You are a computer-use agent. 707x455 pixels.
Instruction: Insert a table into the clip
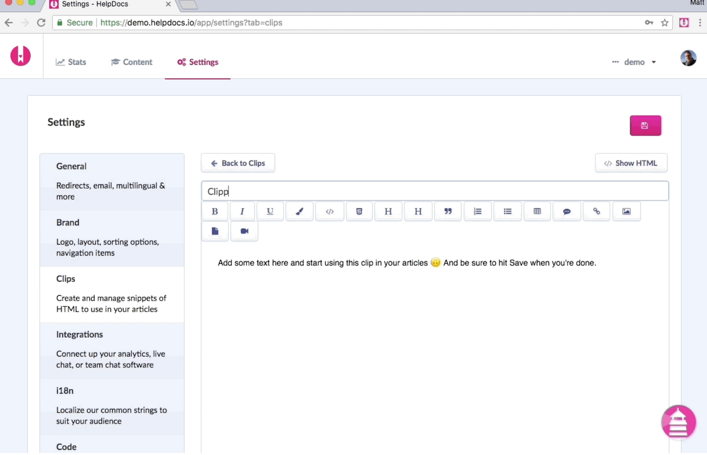[x=537, y=211]
